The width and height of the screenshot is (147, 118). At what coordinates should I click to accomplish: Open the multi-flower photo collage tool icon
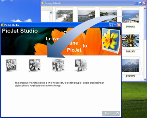[11, 65]
